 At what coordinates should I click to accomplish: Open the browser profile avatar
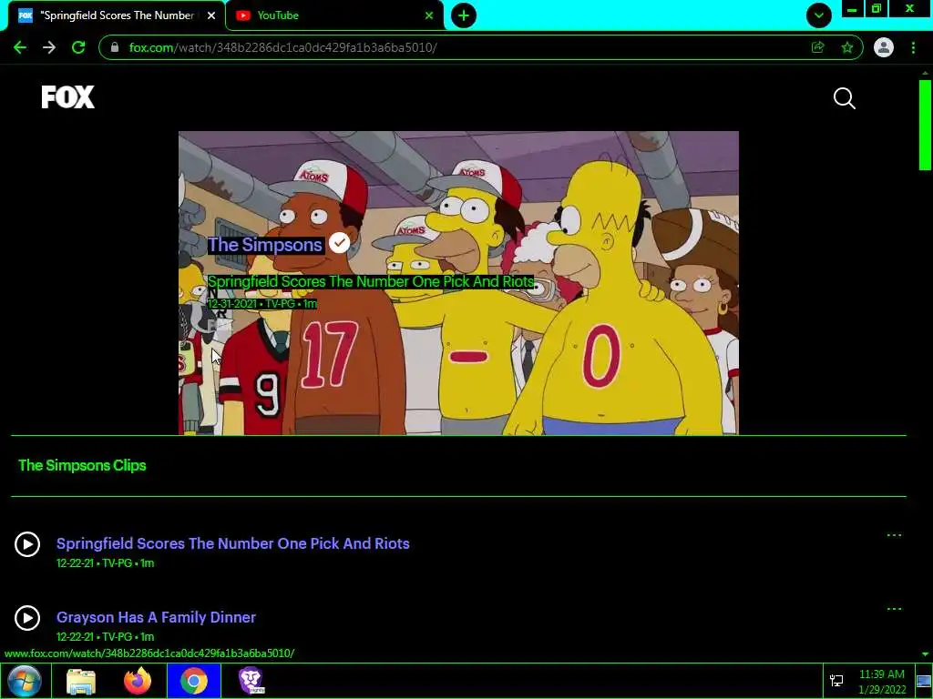pos(884,47)
